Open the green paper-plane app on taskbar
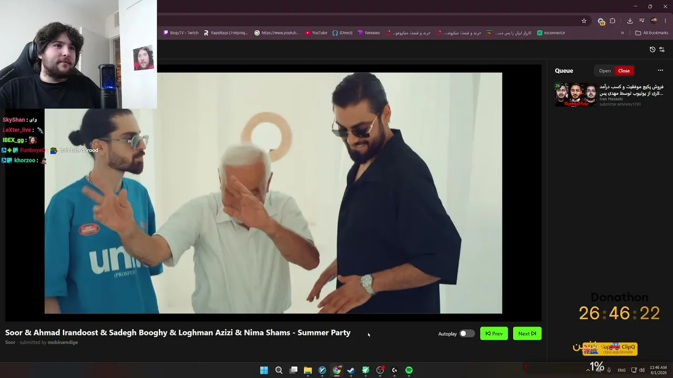Viewport: 673px width, 378px height. point(365,370)
